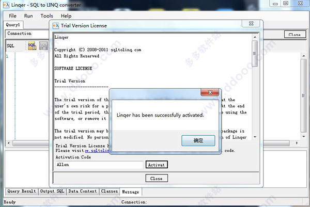Select the Query1 tab
The width and height of the screenshot is (310, 207).
13,25
